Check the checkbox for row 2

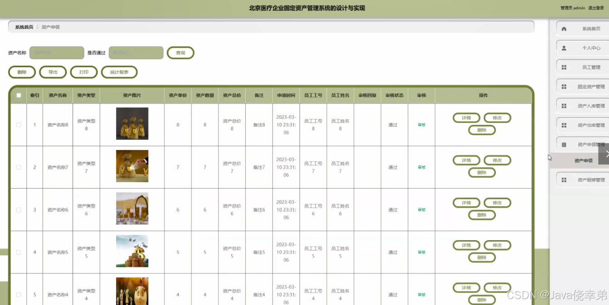[19, 167]
